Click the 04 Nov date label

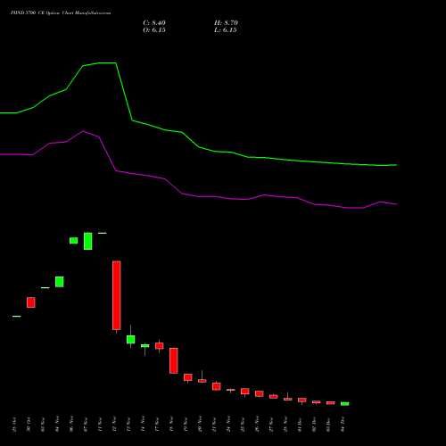pos(57,425)
